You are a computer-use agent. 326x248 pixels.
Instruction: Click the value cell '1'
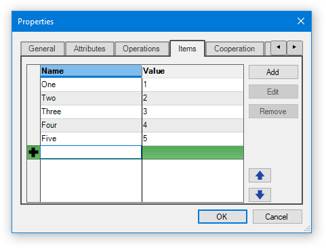click(x=192, y=84)
